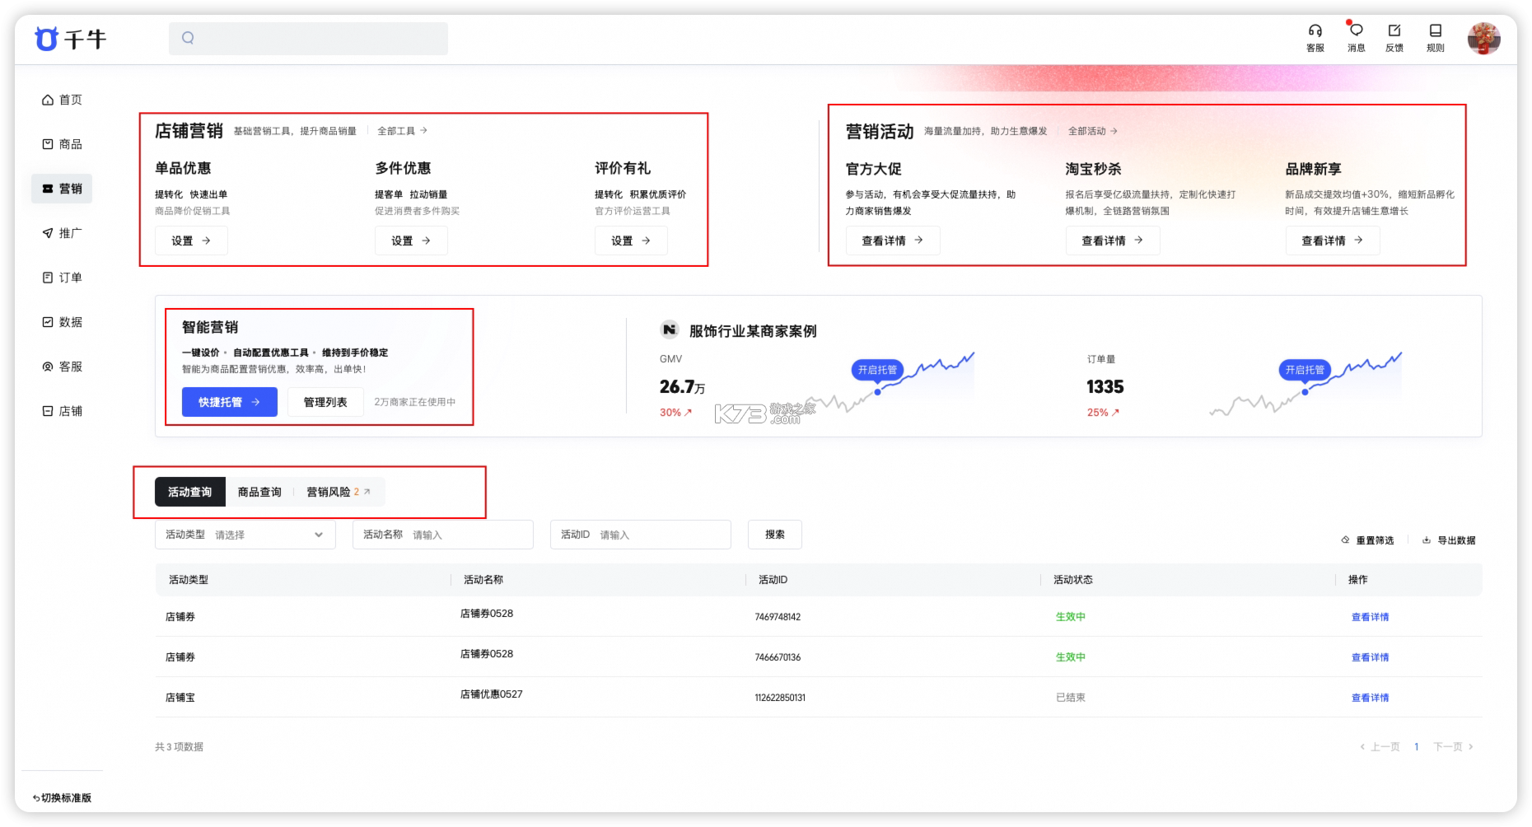Click 设置 under 评价有礼
The height and width of the screenshot is (827, 1532).
(631, 241)
